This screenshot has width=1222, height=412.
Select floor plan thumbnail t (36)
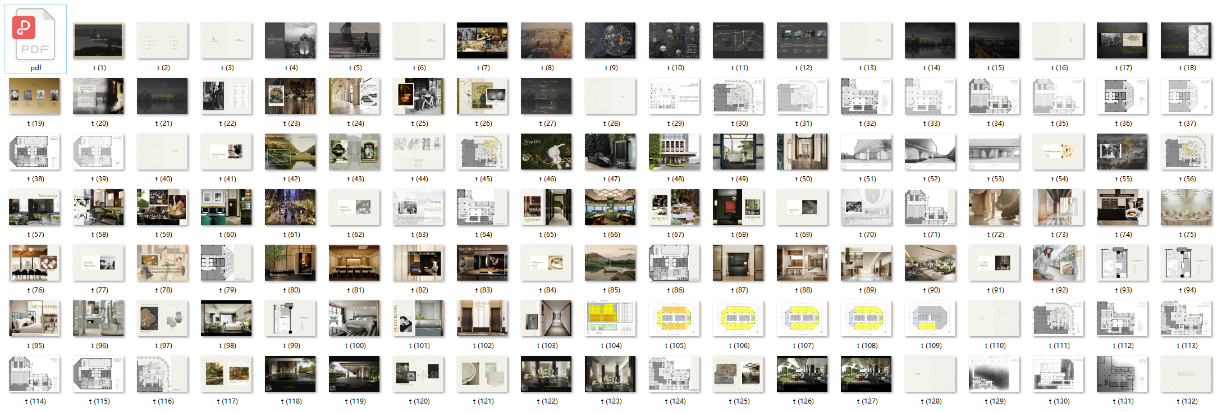[1122, 97]
